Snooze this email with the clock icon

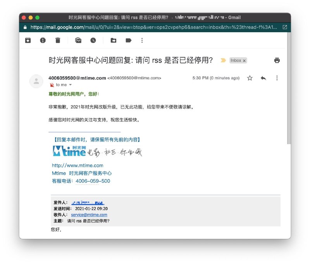(x=93, y=40)
